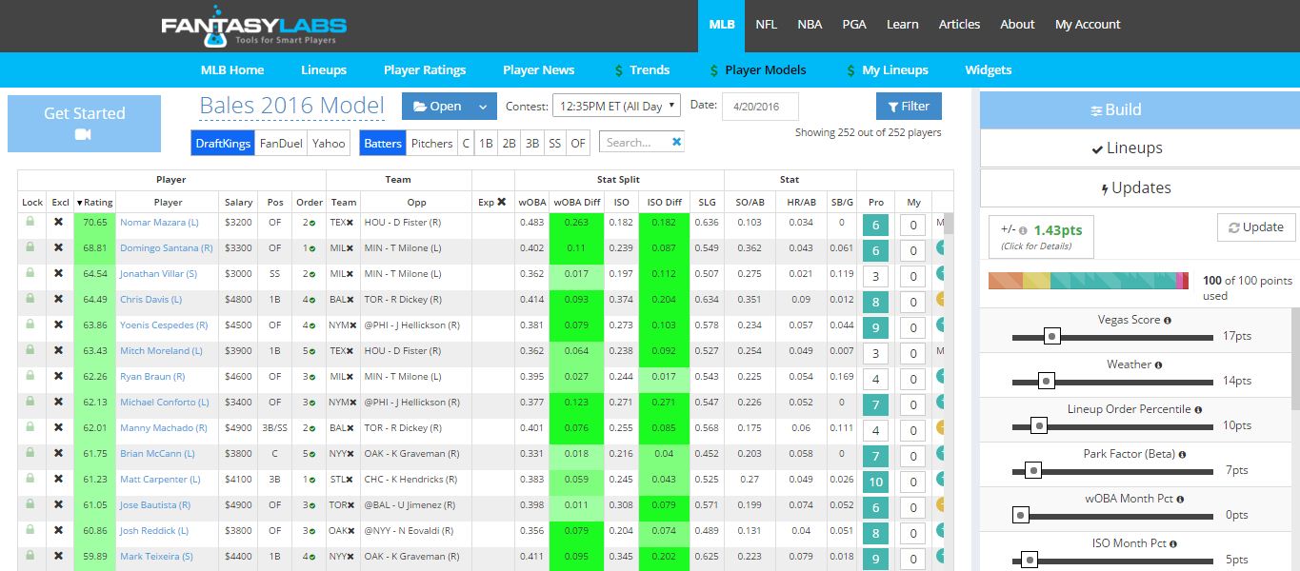Open the green Open dropdown
The height and width of the screenshot is (571, 1300).
click(441, 106)
